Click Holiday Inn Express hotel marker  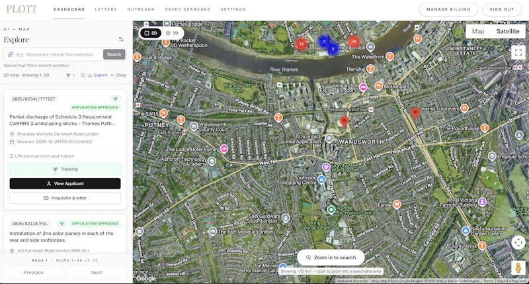point(363,87)
